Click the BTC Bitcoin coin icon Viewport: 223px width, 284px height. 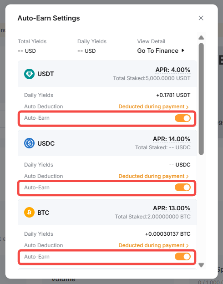click(x=29, y=212)
